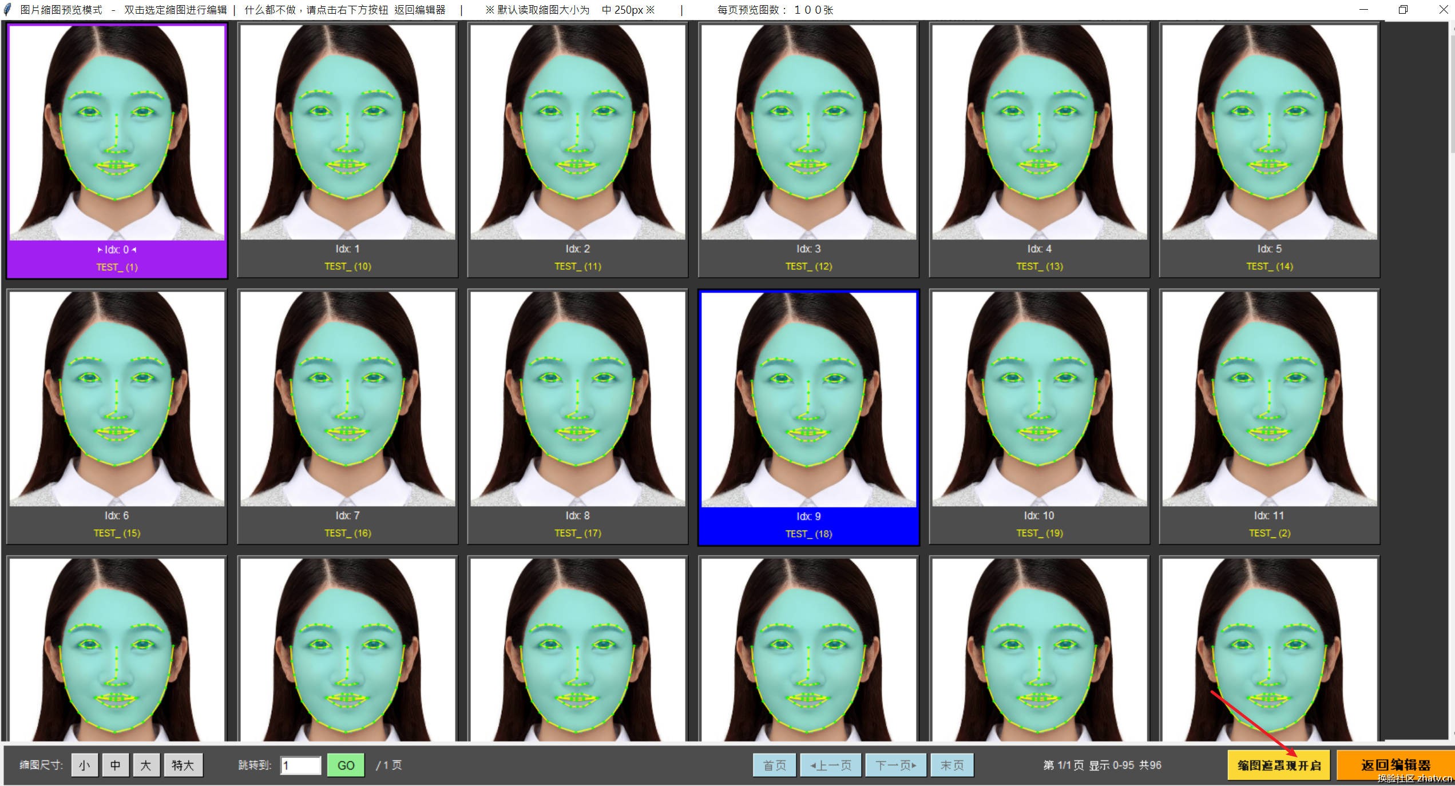Jump to last page with 末页
Screen dimensions: 1455x786
(x=952, y=765)
